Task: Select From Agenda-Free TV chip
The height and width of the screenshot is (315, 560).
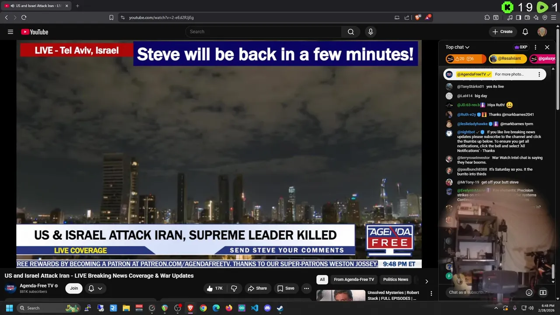Action: (x=354, y=280)
